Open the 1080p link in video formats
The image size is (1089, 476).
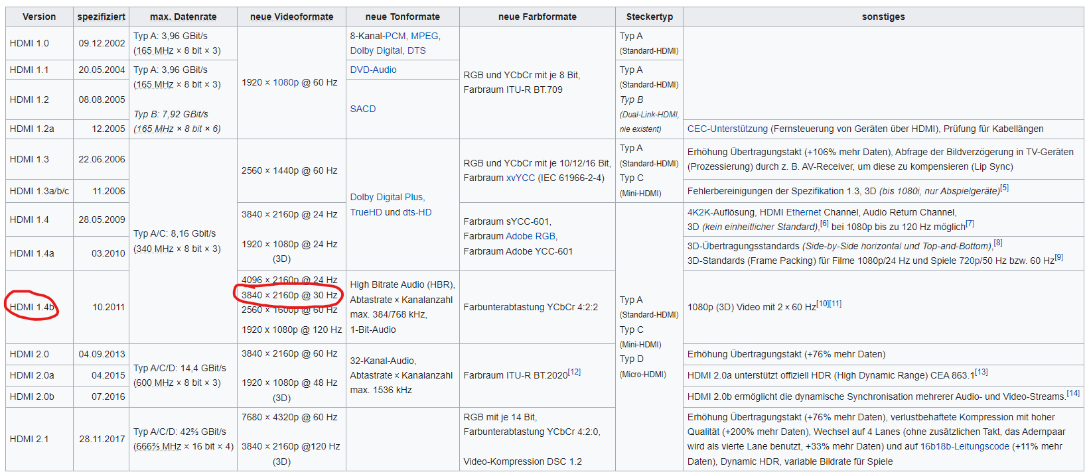[286, 82]
